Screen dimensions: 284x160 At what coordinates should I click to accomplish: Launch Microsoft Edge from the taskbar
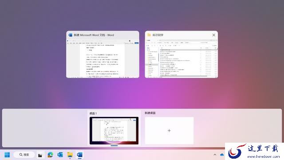[x=50, y=155]
